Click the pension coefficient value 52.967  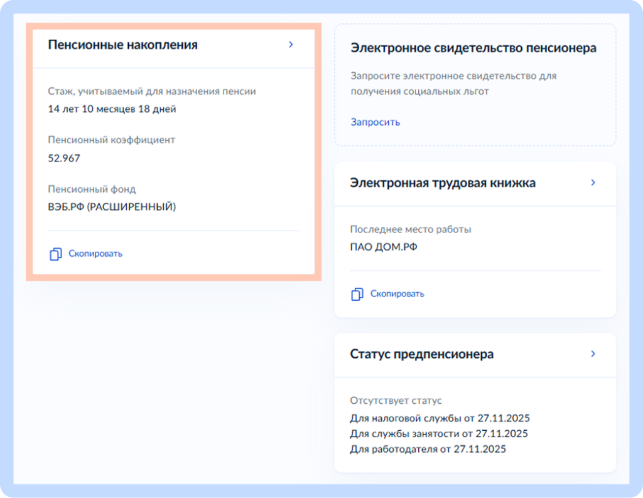pyautogui.click(x=63, y=158)
